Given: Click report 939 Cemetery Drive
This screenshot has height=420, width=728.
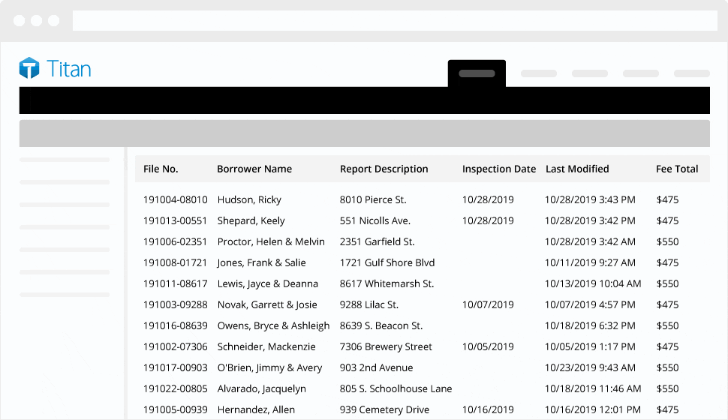Looking at the screenshot, I should 384,410.
